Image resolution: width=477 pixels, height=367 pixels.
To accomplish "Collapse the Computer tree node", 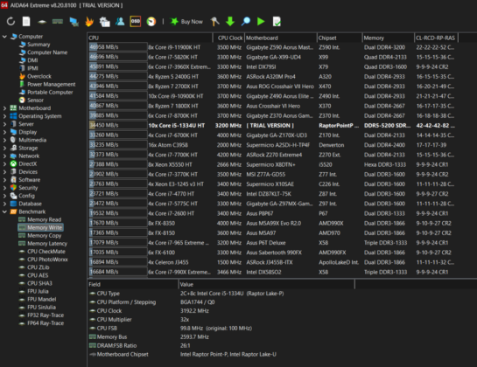I will (4, 37).
